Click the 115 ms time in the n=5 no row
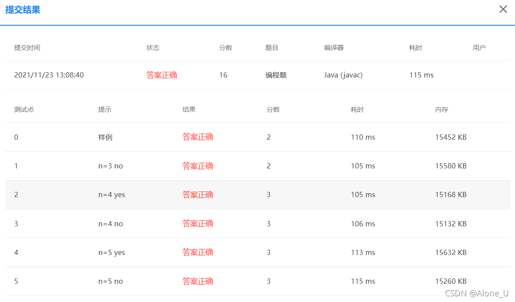This screenshot has width=515, height=302. click(x=363, y=281)
